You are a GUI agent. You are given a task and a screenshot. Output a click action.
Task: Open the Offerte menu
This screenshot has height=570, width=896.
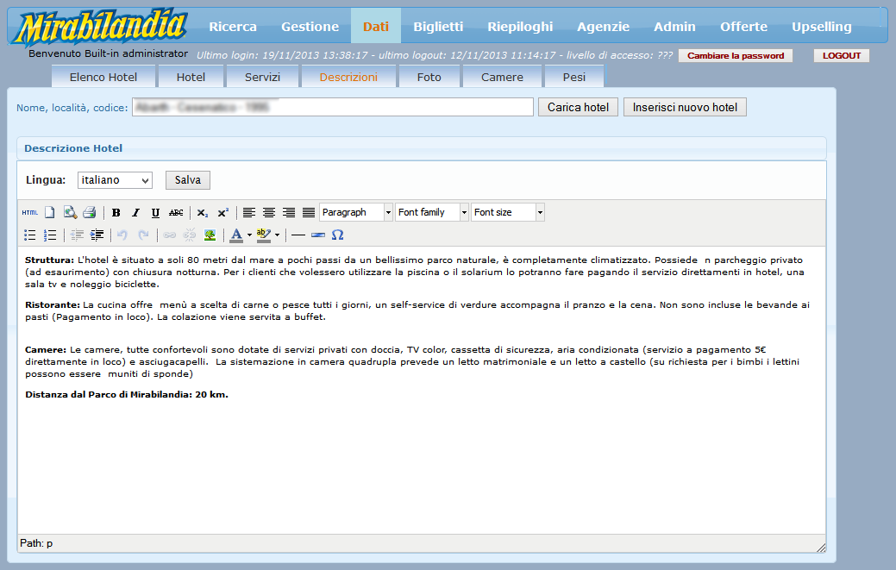pyautogui.click(x=743, y=26)
